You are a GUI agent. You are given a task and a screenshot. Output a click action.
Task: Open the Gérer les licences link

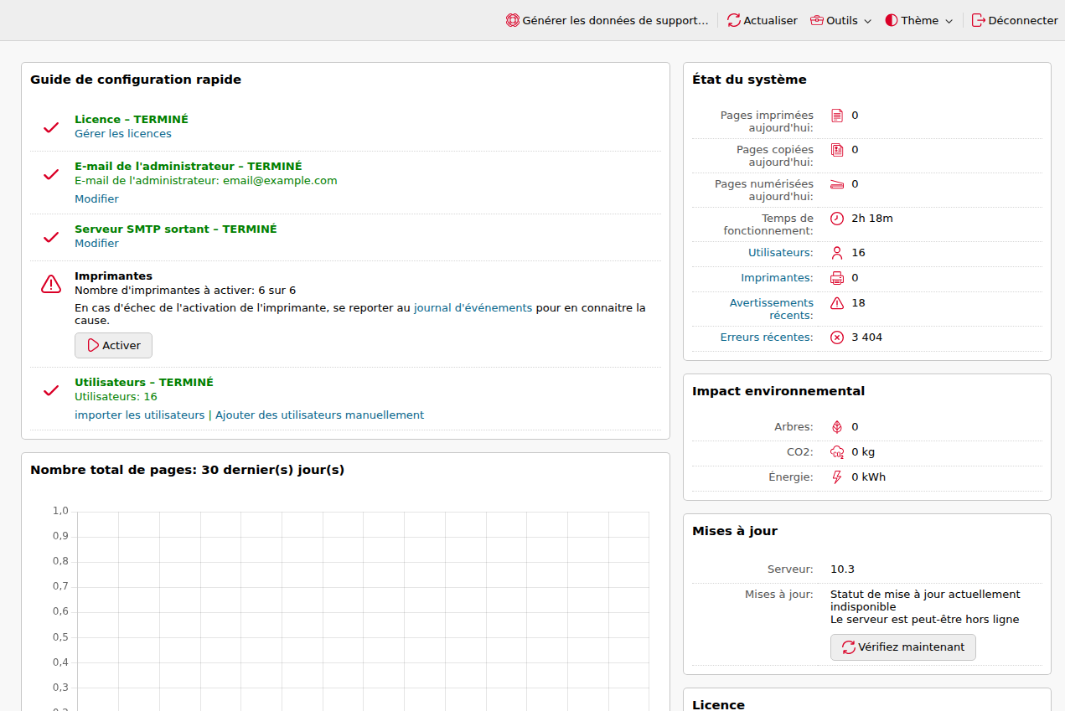(123, 134)
